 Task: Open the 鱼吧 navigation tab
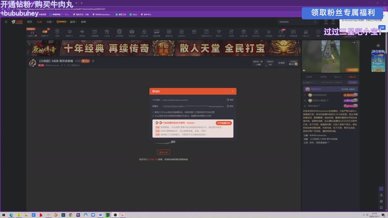tap(83, 22)
